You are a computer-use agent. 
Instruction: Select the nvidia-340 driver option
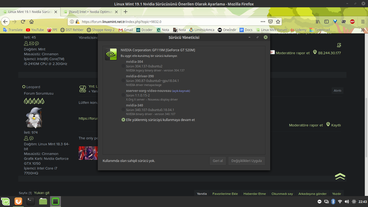123,110
